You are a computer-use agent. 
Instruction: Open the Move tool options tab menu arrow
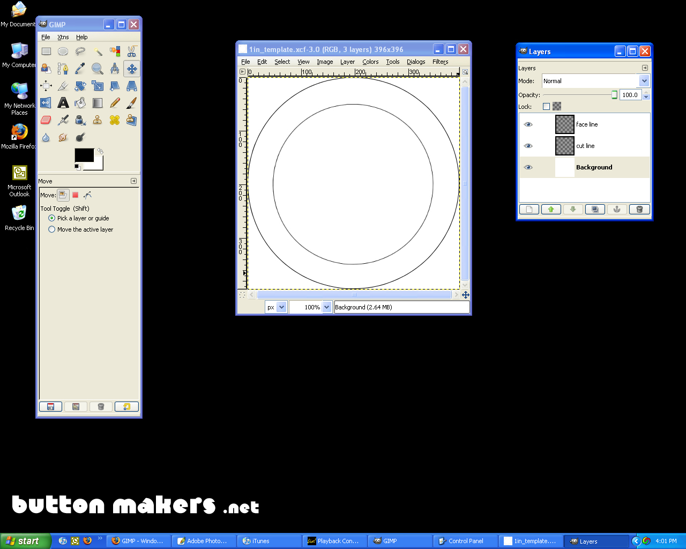134,181
